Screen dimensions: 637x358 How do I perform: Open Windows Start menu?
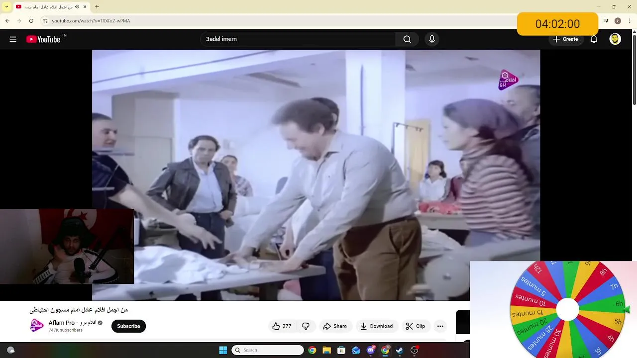tap(223, 350)
